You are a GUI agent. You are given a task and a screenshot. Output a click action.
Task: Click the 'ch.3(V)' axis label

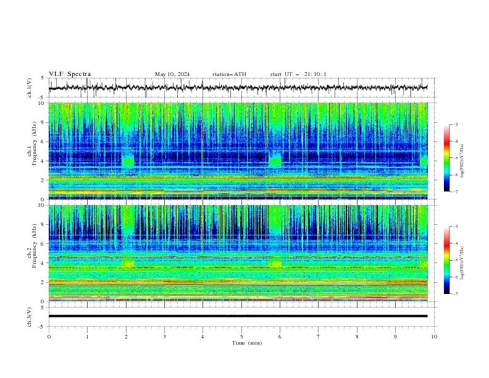click(x=30, y=317)
